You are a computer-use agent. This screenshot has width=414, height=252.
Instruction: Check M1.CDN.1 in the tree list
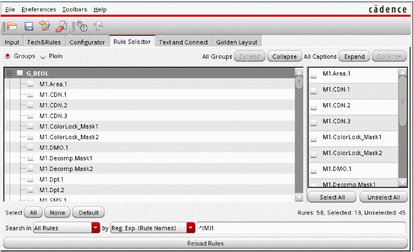pyautogui.click(x=30, y=94)
